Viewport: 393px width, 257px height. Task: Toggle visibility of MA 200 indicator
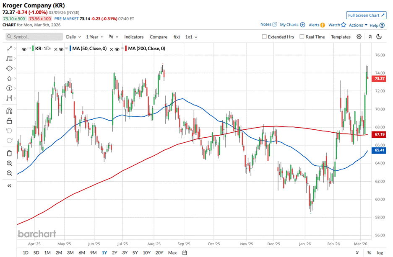tap(117, 49)
